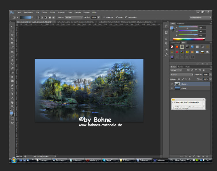Open the Windows Start menu
The height and width of the screenshot is (171, 217).
click(14, 160)
